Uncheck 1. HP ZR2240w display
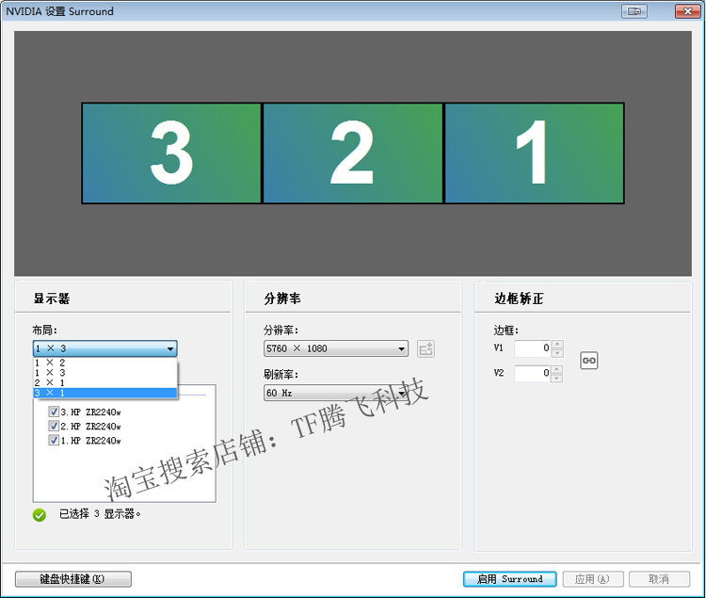This screenshot has height=598, width=706. point(54,440)
